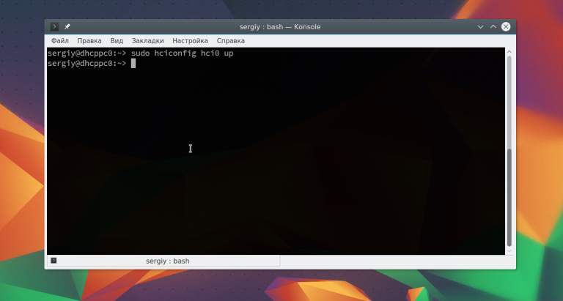Open the Настройка menu
The image size is (563, 301).
pyautogui.click(x=190, y=41)
